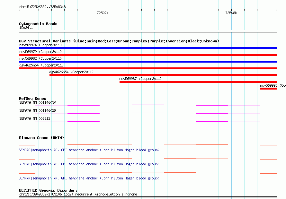Click the red bar under dgv4626n54
Image resolution: width=286 pixels, height=199 pixels.
[x=163, y=75]
